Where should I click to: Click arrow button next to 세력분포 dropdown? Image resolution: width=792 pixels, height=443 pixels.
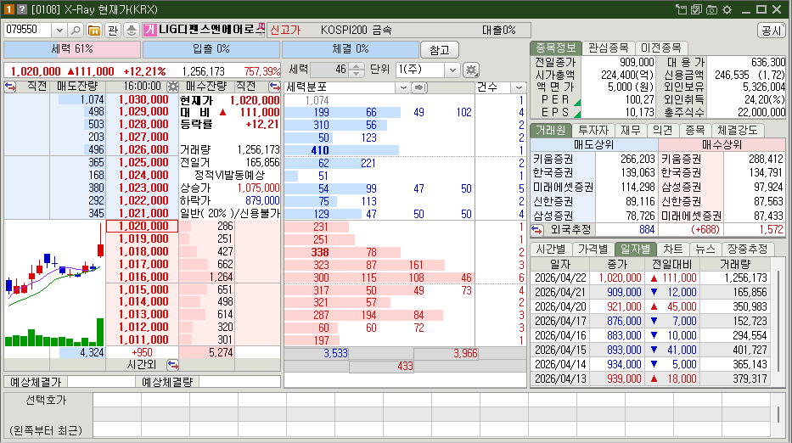click(419, 87)
